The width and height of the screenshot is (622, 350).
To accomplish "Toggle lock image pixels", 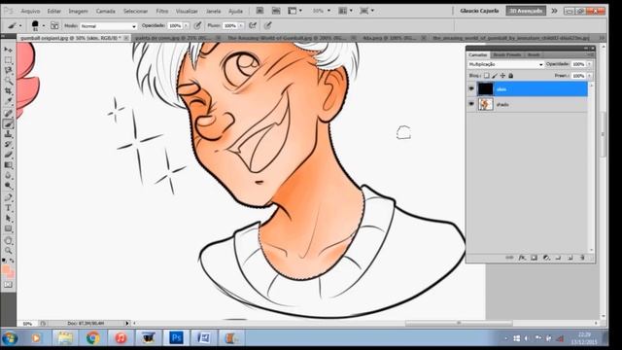I will coord(495,76).
